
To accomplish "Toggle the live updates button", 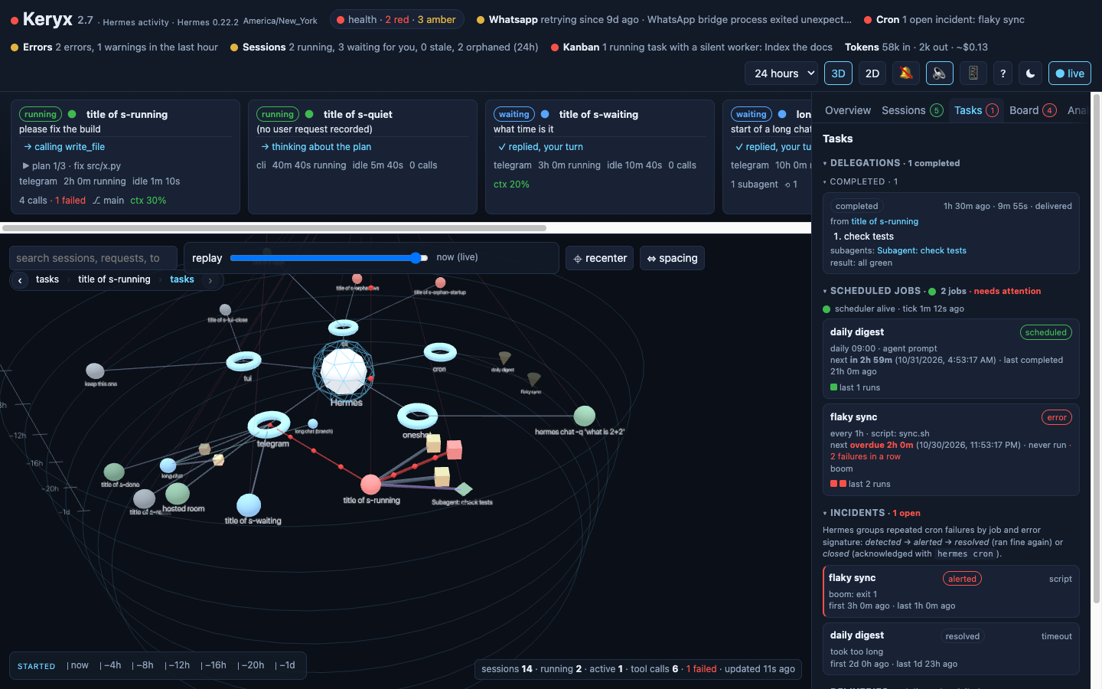I will pyautogui.click(x=1070, y=73).
